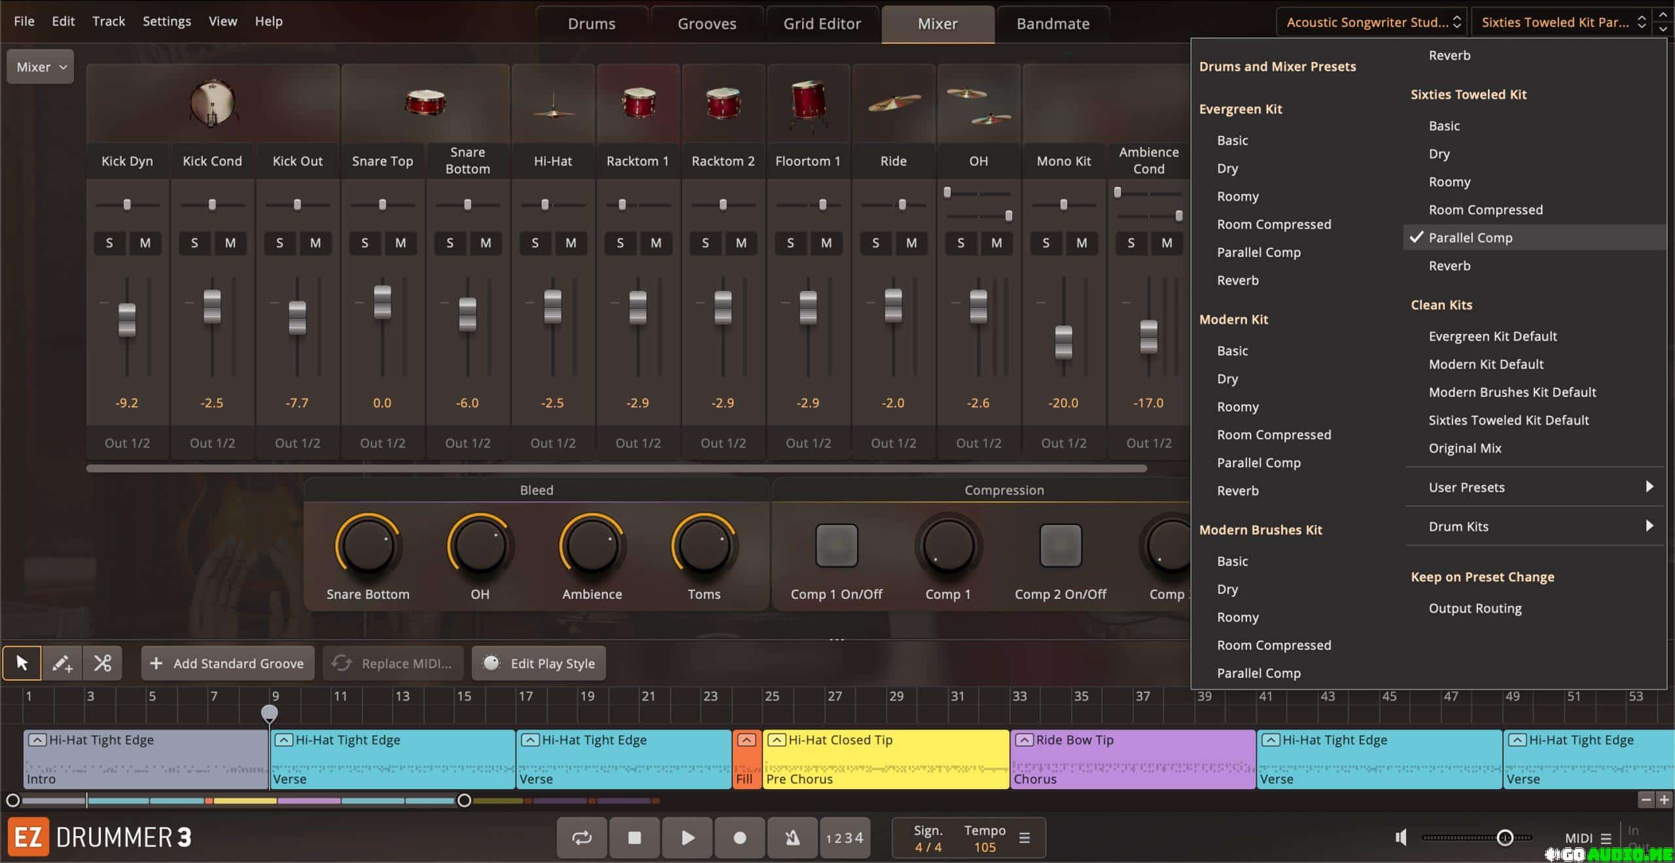Expand the Ride Bow Tip chorus block
This screenshot has width=1675, height=863.
coord(1024,740)
